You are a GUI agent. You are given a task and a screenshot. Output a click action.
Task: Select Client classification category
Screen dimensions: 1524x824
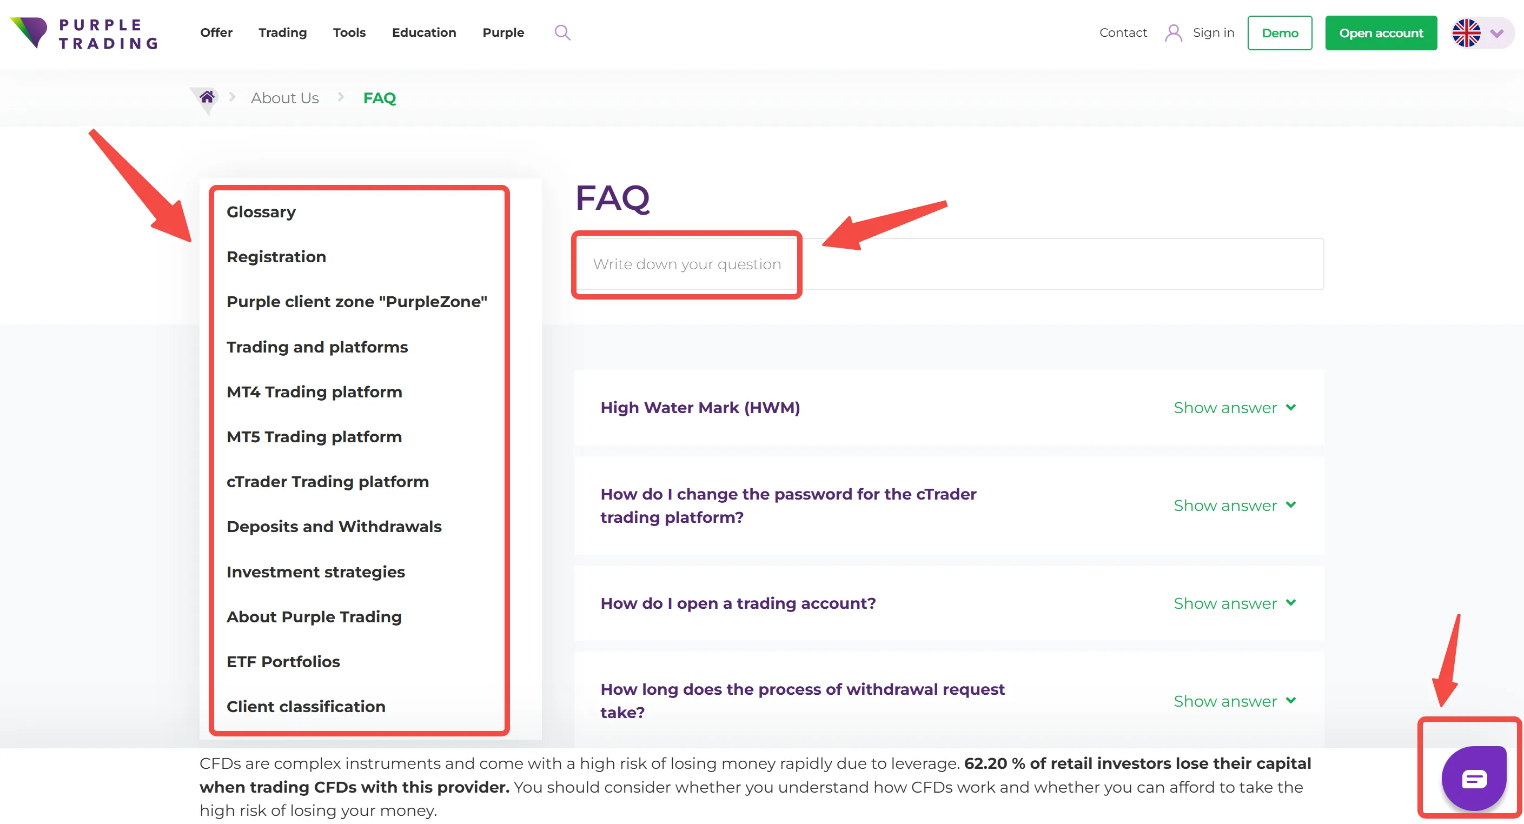pyautogui.click(x=306, y=707)
